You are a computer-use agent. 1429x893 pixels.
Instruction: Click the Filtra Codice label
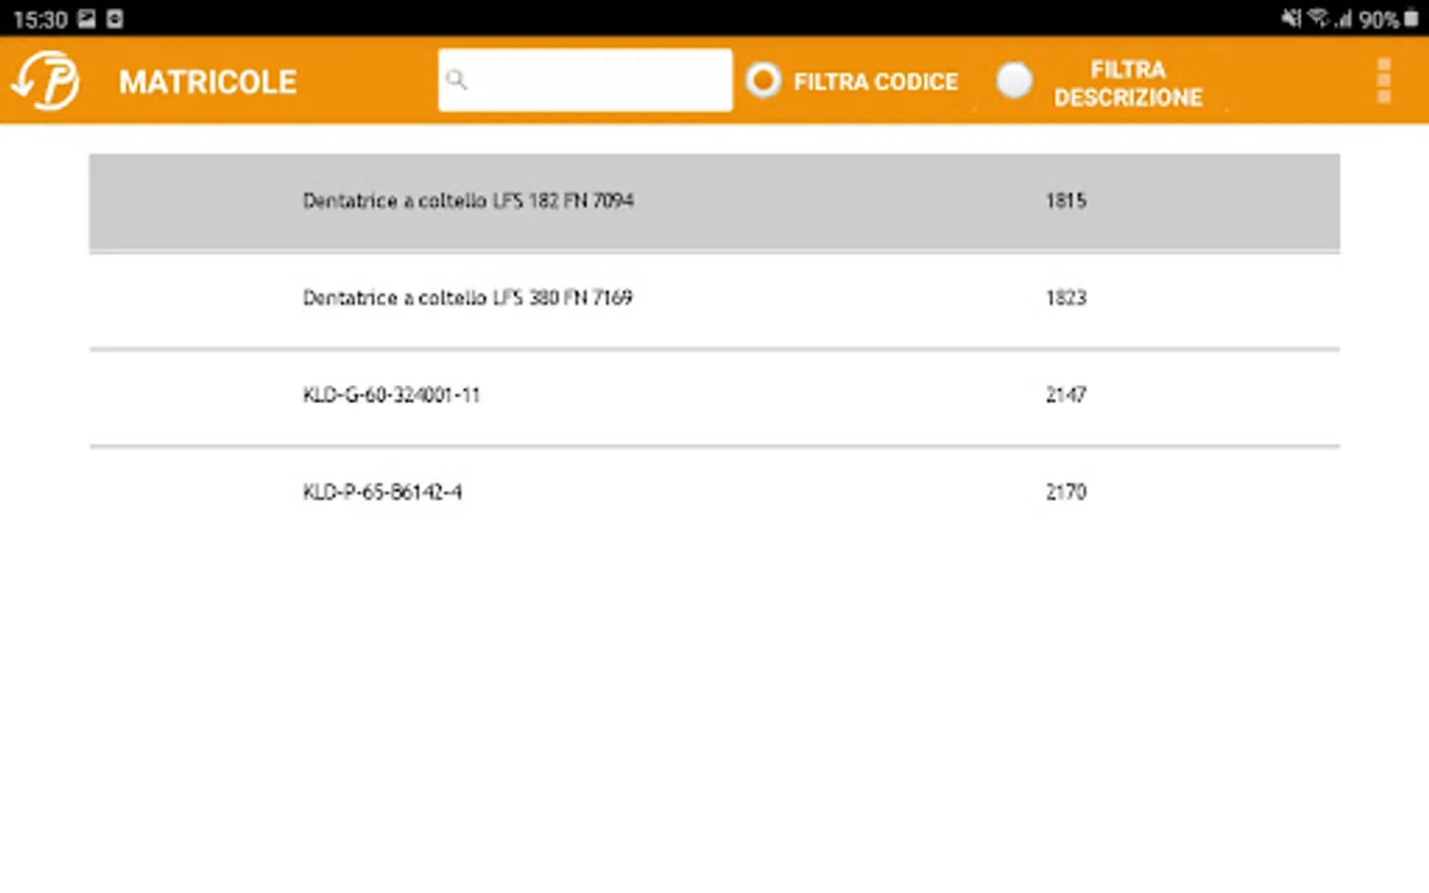click(x=875, y=81)
